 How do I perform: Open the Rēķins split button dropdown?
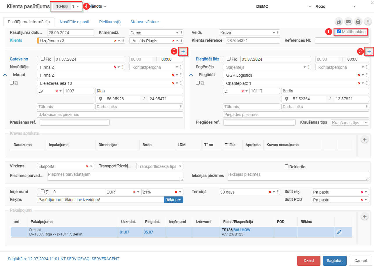[173, 200]
